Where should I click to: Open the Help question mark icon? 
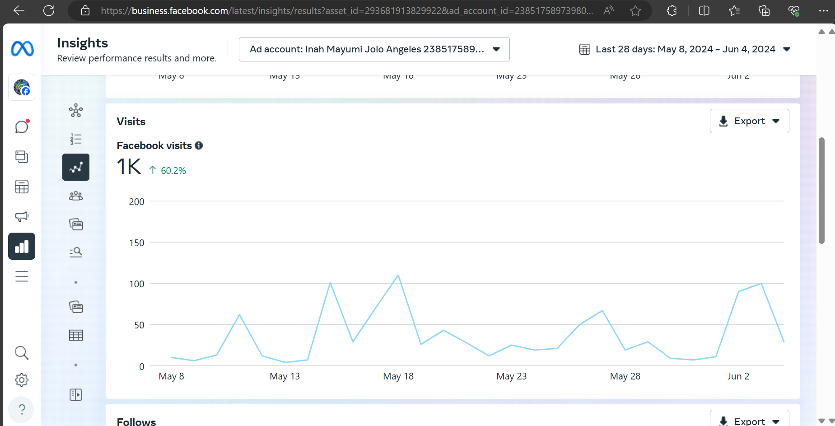pyautogui.click(x=22, y=409)
